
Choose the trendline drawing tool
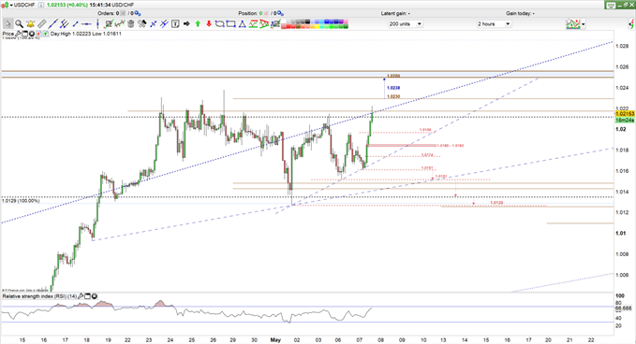pyautogui.click(x=52, y=24)
